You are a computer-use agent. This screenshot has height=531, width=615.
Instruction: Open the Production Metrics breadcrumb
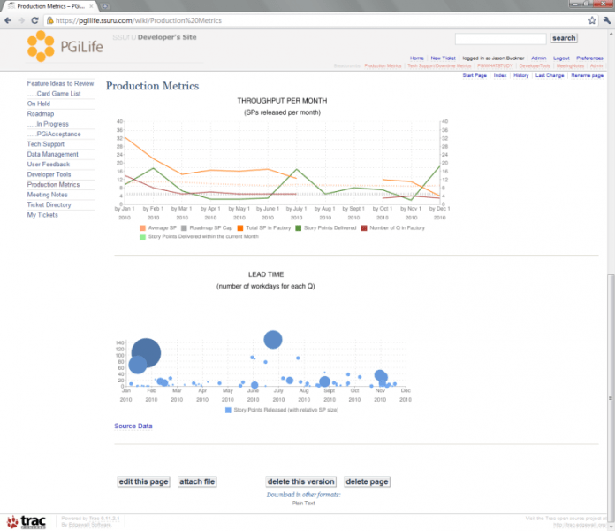[x=383, y=66]
